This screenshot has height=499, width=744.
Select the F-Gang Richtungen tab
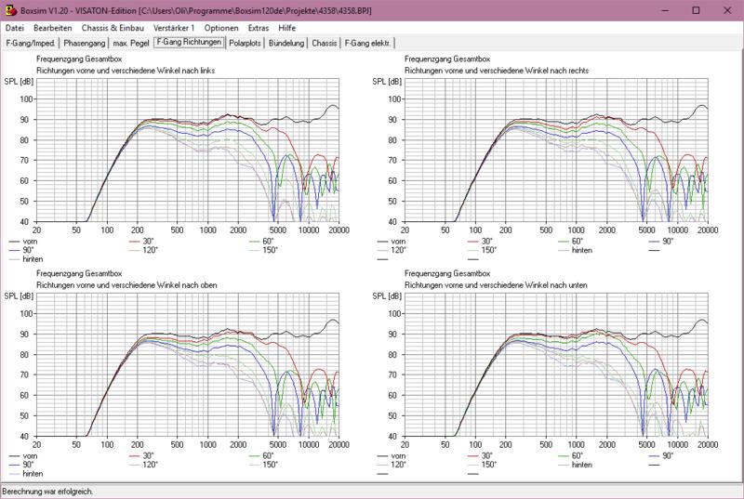click(x=190, y=42)
